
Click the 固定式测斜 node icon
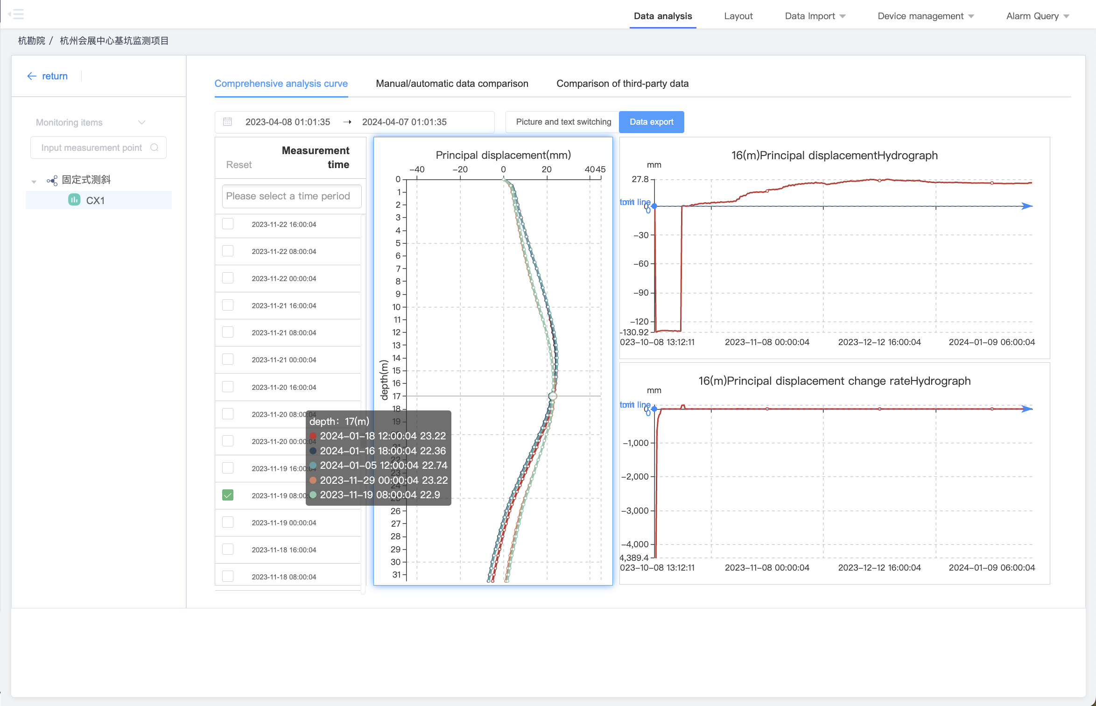tap(52, 180)
